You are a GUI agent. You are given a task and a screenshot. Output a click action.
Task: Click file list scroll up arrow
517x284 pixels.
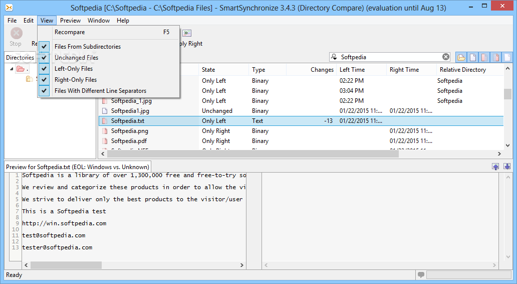point(507,68)
